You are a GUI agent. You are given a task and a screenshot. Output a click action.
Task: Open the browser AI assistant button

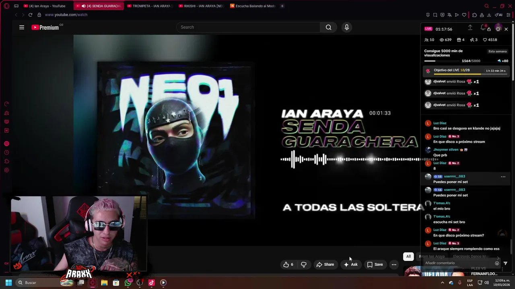point(499,15)
